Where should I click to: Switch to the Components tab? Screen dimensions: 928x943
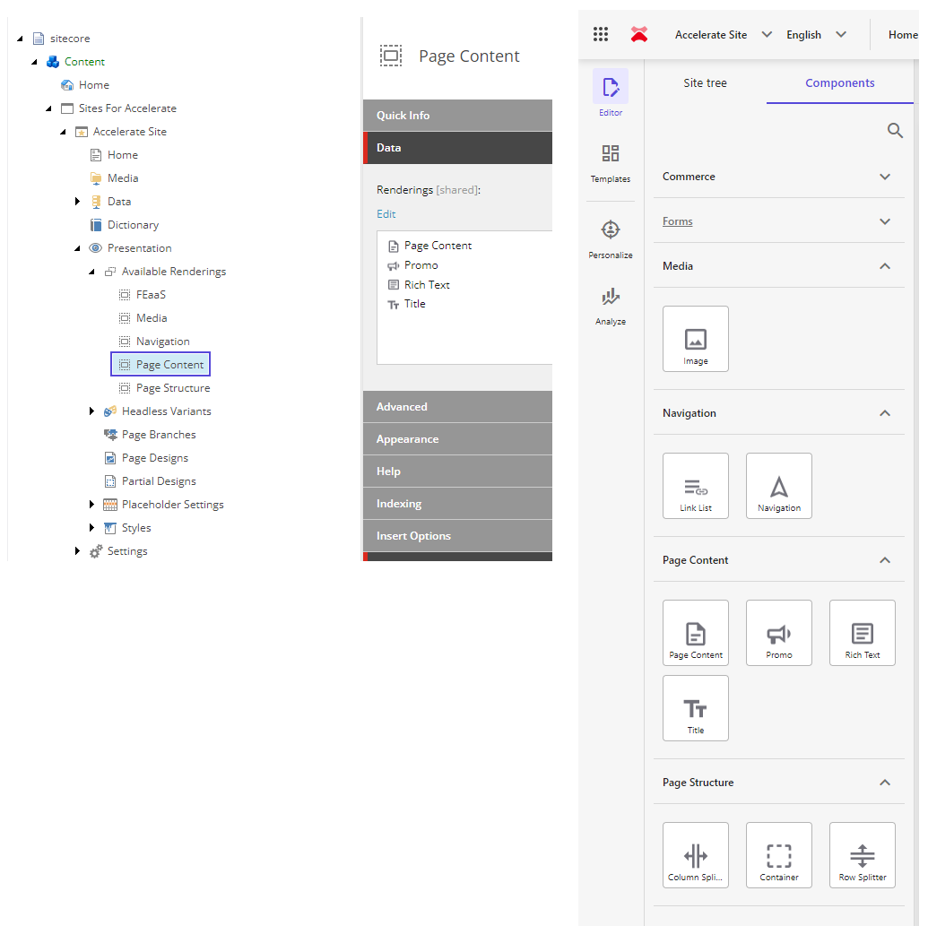839,83
